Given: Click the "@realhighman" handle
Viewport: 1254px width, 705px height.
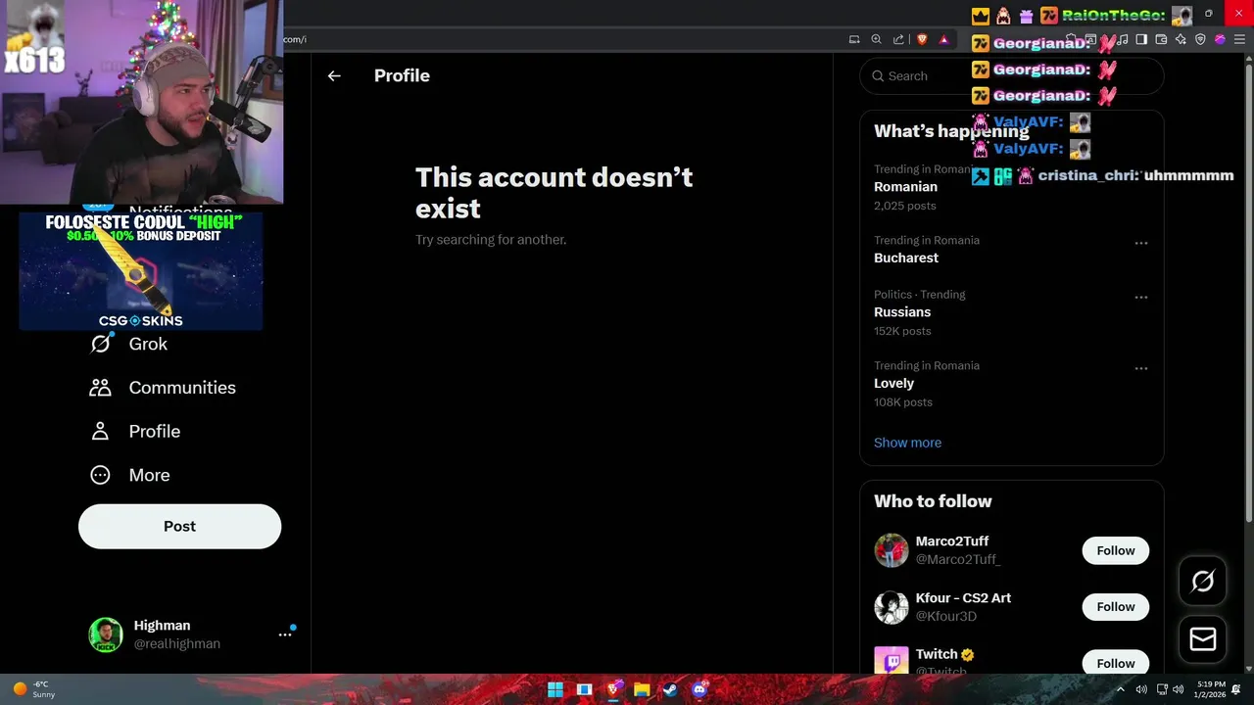Looking at the screenshot, I should 177,643.
